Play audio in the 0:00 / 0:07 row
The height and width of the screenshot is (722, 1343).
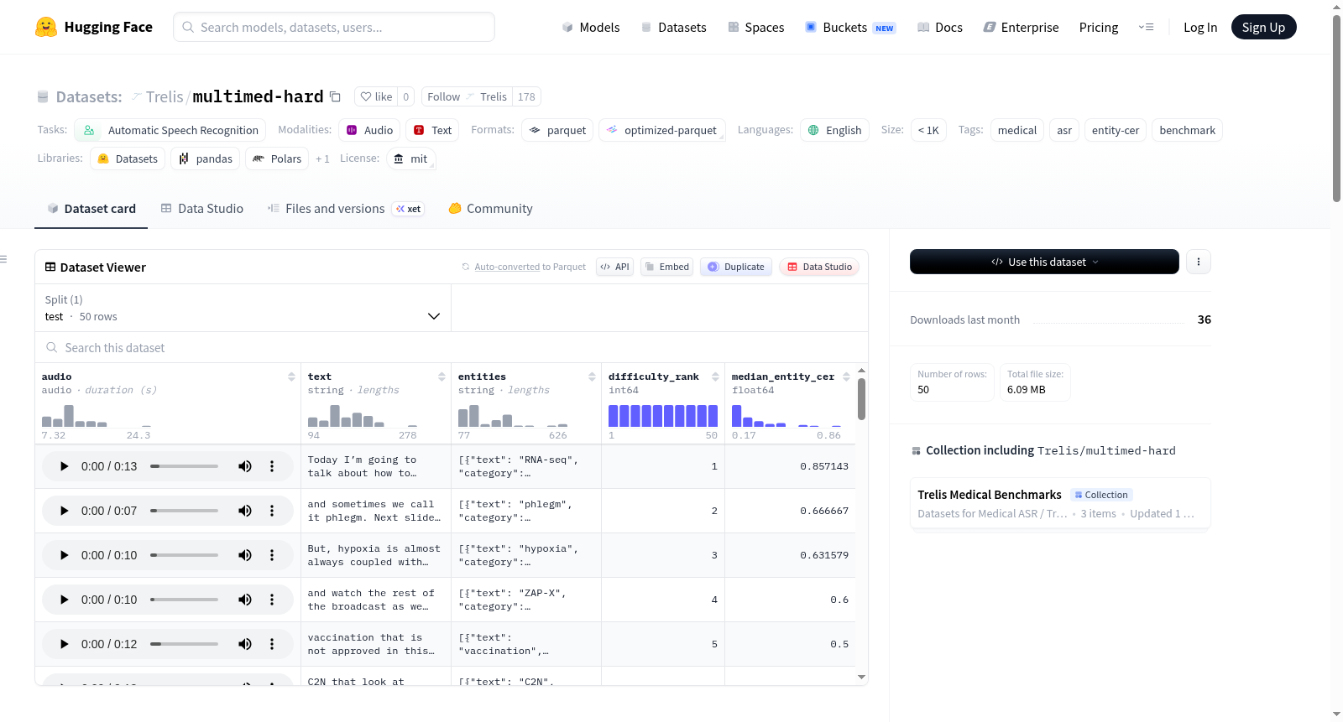(64, 511)
